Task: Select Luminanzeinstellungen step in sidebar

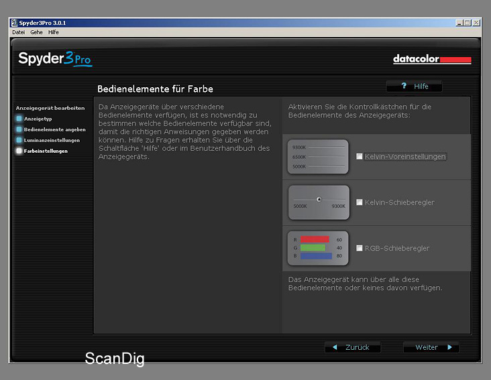Action: [52, 140]
